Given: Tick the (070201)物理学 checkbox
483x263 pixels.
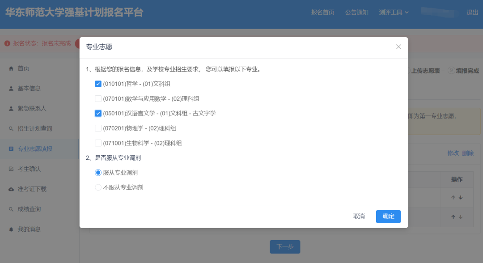Looking at the screenshot, I should coord(98,128).
